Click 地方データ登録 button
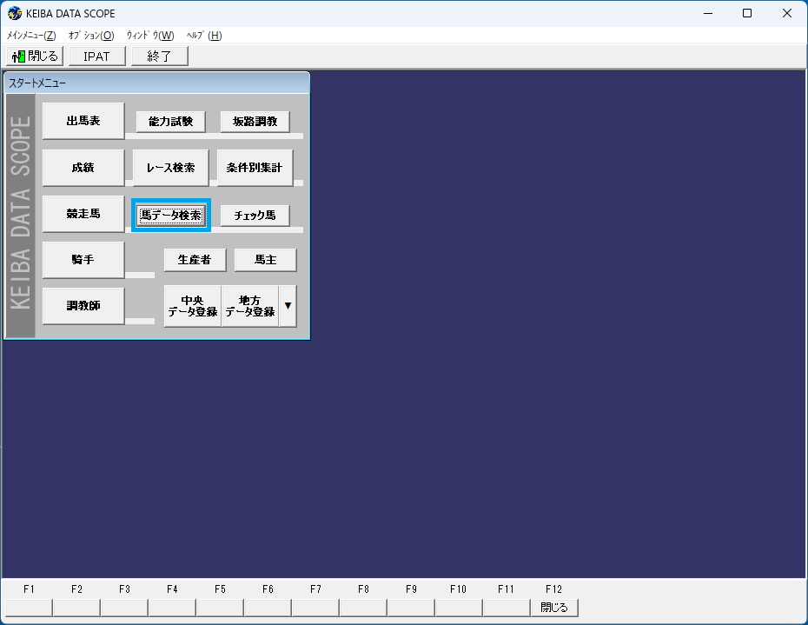The width and height of the screenshot is (808, 625). click(250, 306)
